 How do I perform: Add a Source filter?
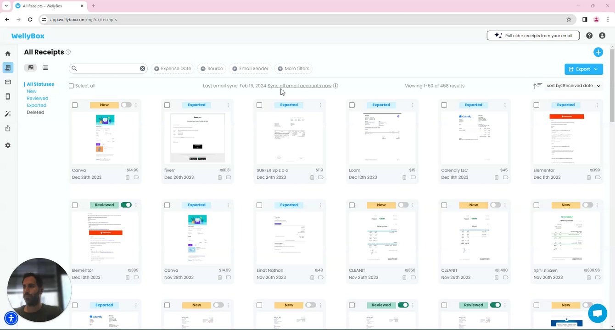point(212,69)
